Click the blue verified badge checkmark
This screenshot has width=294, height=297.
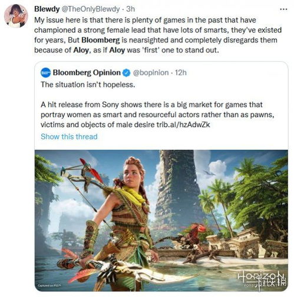(126, 73)
